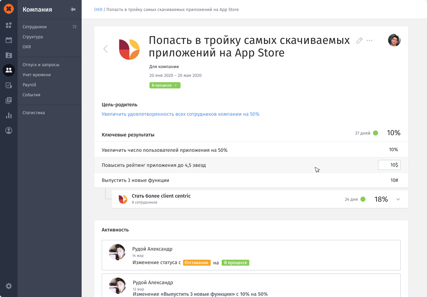Image resolution: width=427 pixels, height=297 pixels.
Task: Open Статистика in the side menu
Action: [x=34, y=113]
